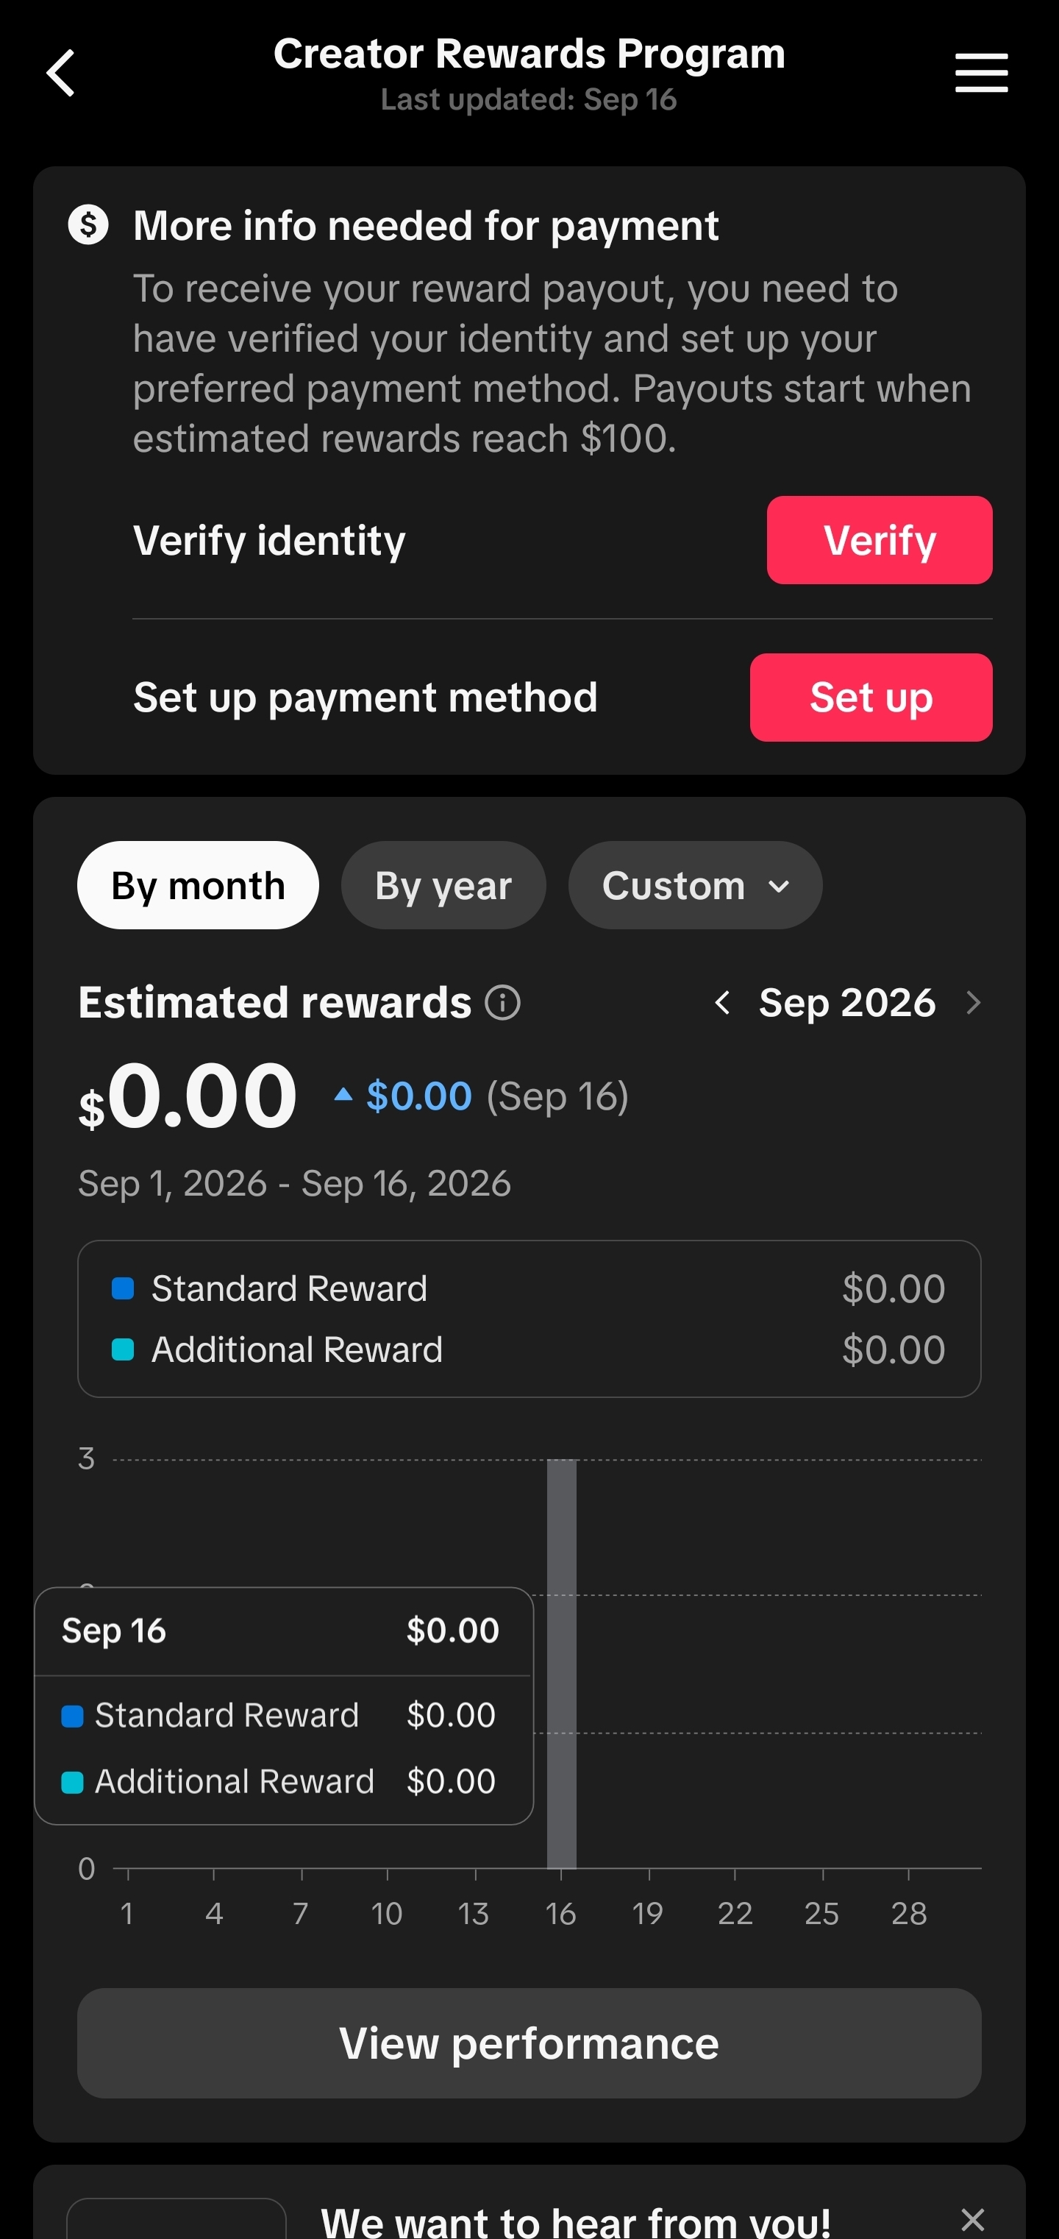
Task: Click the Set up payment button
Action: click(871, 697)
